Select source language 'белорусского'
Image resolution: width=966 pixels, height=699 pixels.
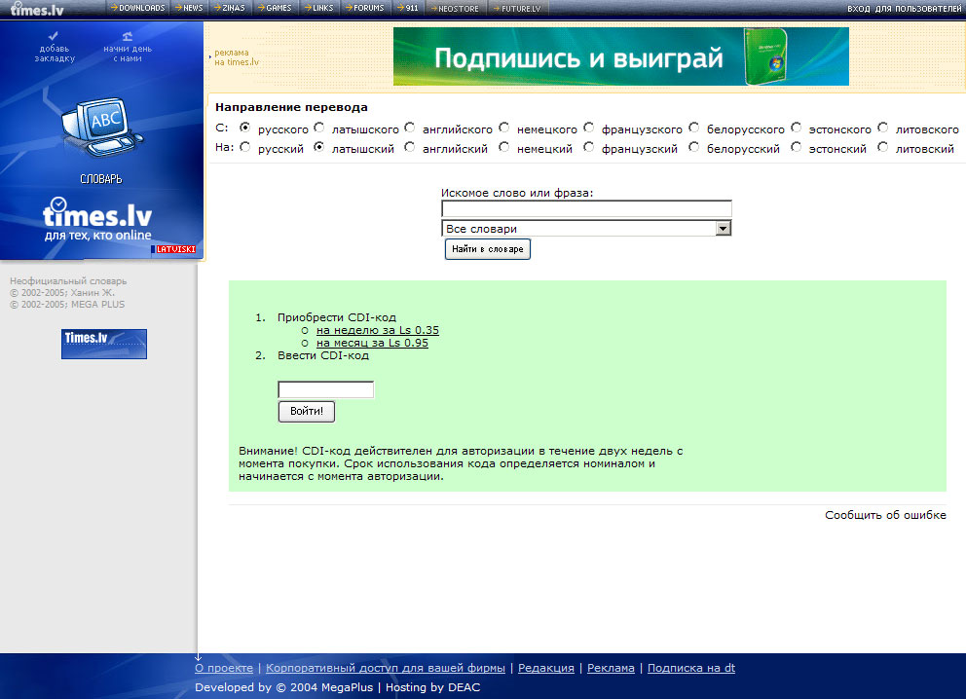pyautogui.click(x=694, y=128)
